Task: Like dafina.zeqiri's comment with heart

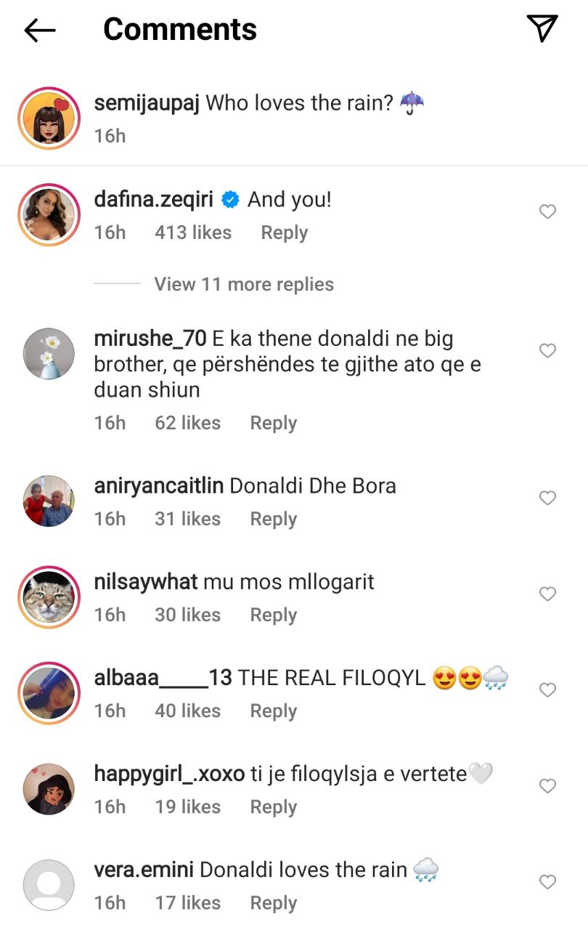Action: pos(547,211)
